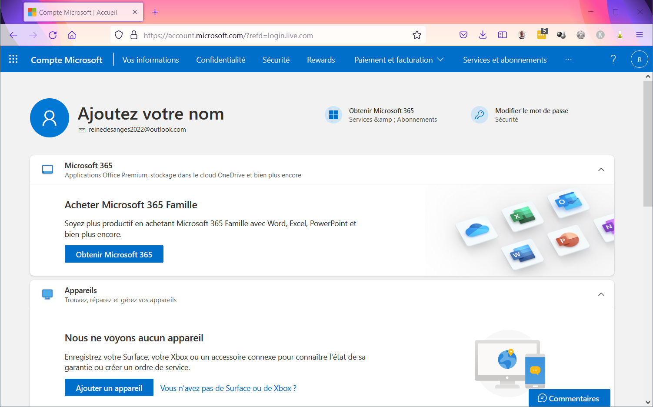Open the no Surface or Xbox link
The height and width of the screenshot is (407, 653).
(228, 388)
